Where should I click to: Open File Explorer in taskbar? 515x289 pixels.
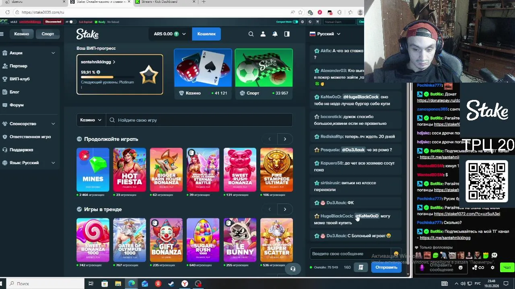pos(118,284)
